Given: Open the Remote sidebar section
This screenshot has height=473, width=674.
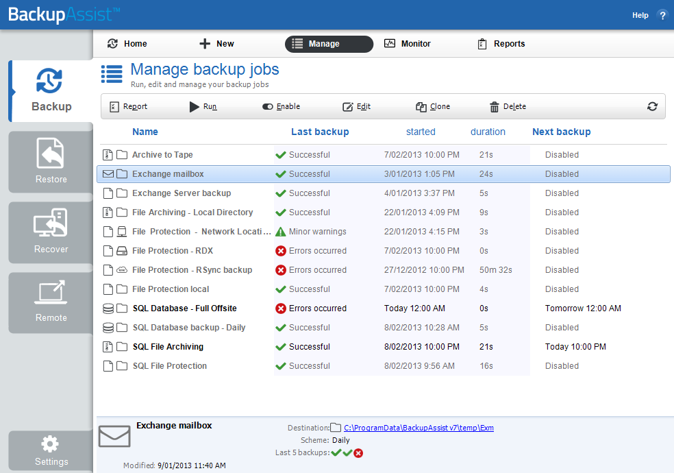Looking at the screenshot, I should (x=51, y=302).
